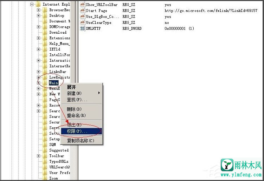Viewport: 264px width, 181px height.
Task: Click 导出(E) in the context menu
Action: click(82, 125)
